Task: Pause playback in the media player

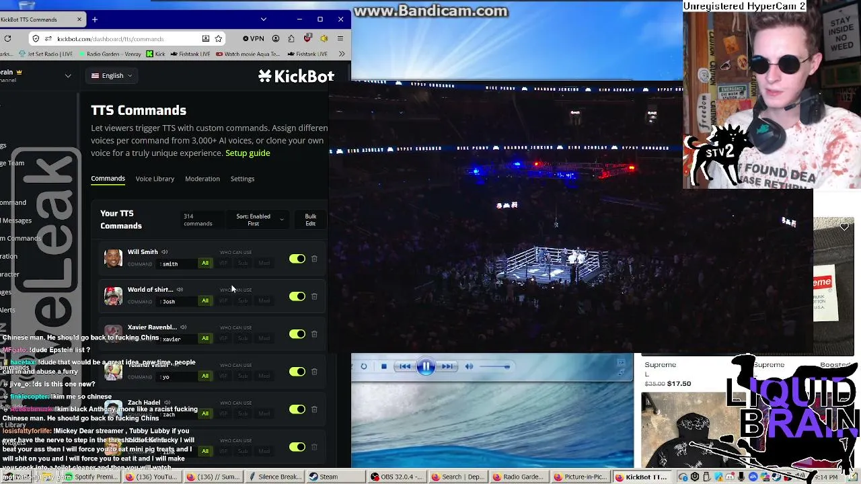Action: pos(426,366)
